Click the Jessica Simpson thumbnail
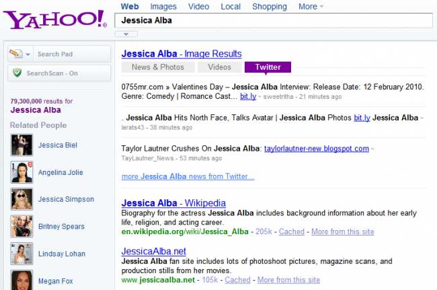The width and height of the screenshot is (437, 290). 22,199
